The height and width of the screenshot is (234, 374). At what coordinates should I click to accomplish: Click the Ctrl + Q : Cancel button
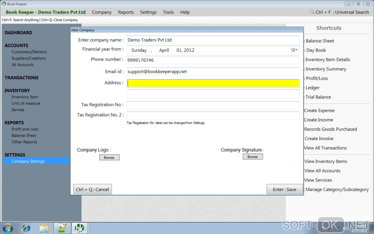coord(92,189)
